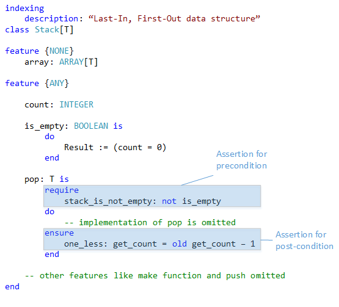Click the comment about other features omitted
Viewport: 339px width, 307px height.
tap(155, 276)
